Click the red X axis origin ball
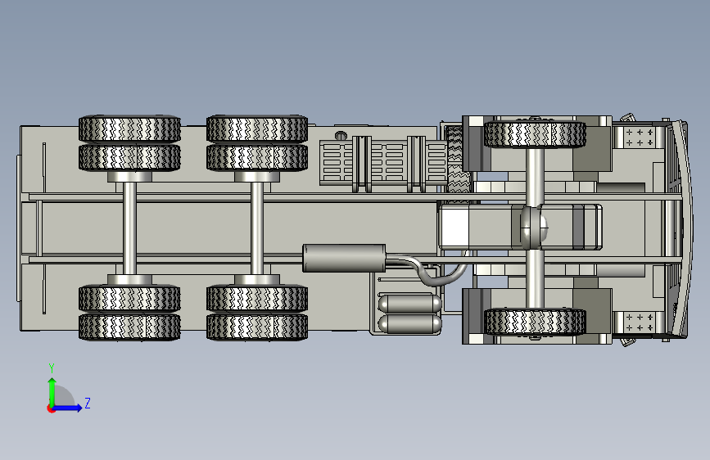 [51, 408]
